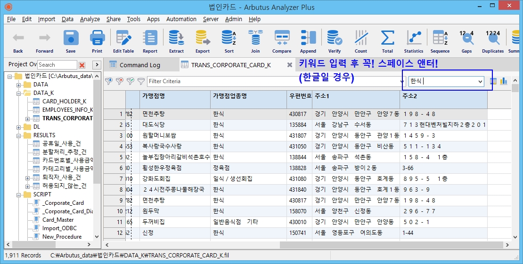This screenshot has height=264, width=523.
Task: Open the Automation menu
Action: [181, 19]
